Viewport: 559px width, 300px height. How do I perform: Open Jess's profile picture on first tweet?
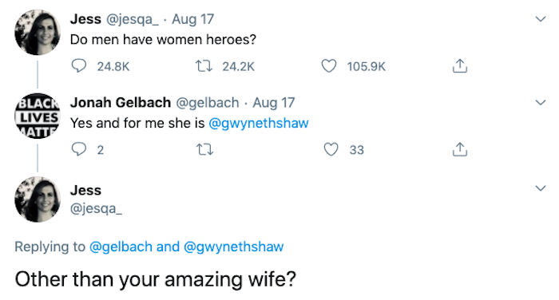[38, 33]
